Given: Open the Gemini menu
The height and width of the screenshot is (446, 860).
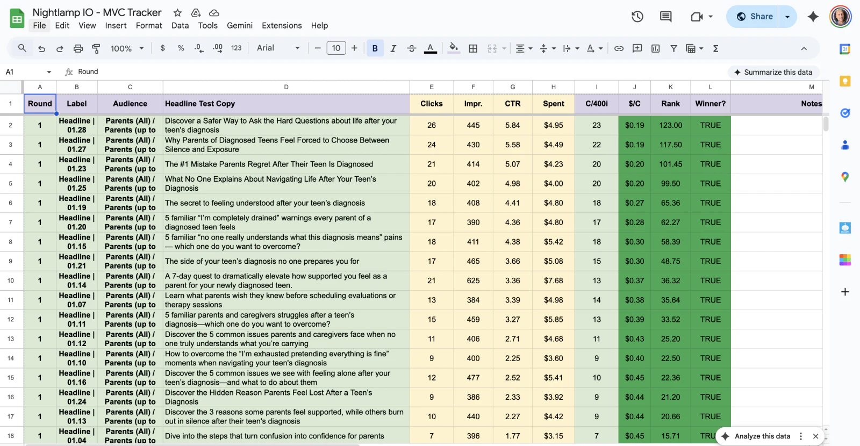Looking at the screenshot, I should (240, 25).
